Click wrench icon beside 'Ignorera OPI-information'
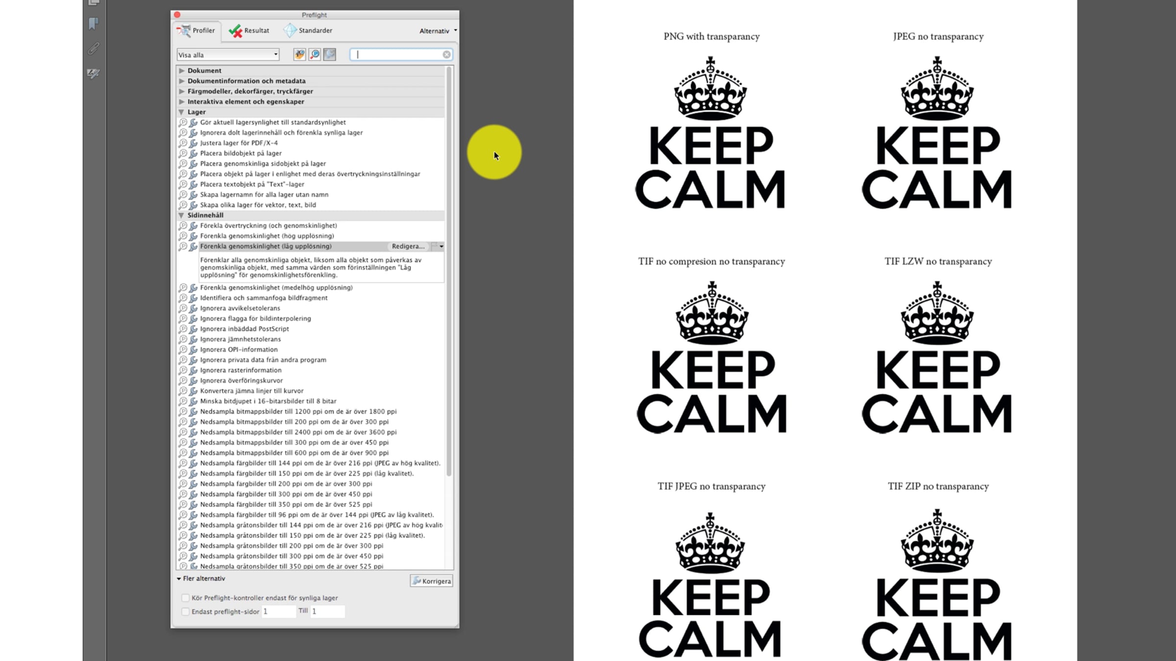 (194, 350)
